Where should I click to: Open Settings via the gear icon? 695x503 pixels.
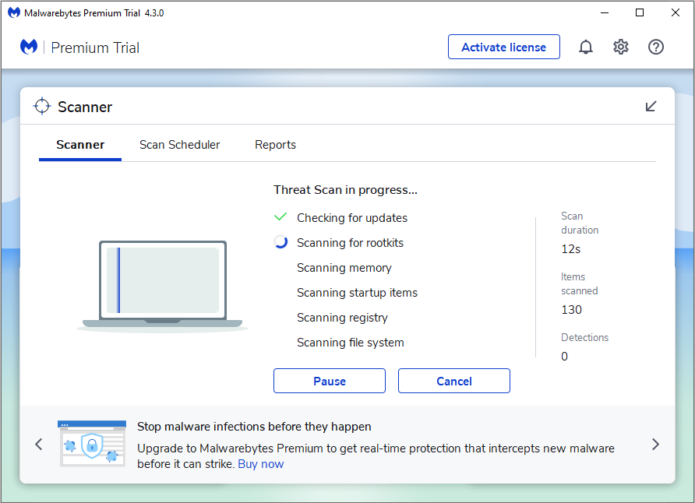tap(620, 47)
